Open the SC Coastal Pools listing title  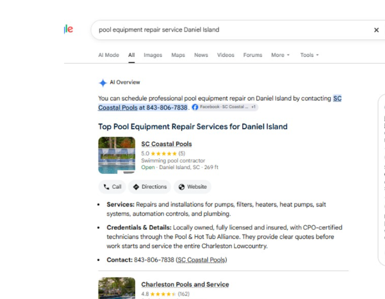click(166, 144)
